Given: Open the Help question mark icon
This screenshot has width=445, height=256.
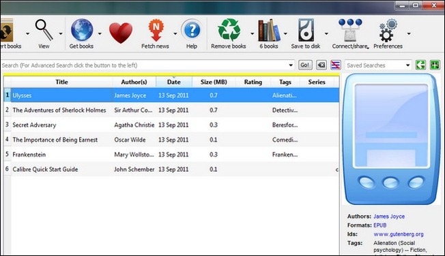Looking at the screenshot, I should click(192, 30).
